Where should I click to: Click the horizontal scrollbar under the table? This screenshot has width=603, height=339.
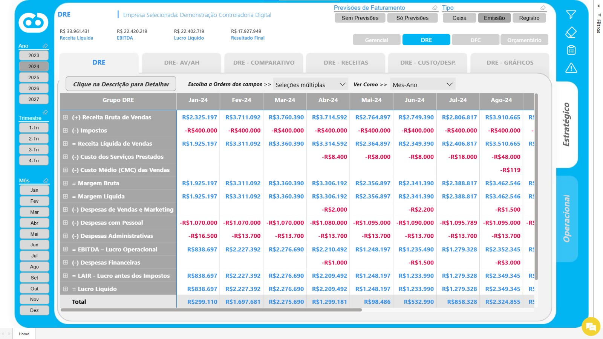tap(211, 310)
